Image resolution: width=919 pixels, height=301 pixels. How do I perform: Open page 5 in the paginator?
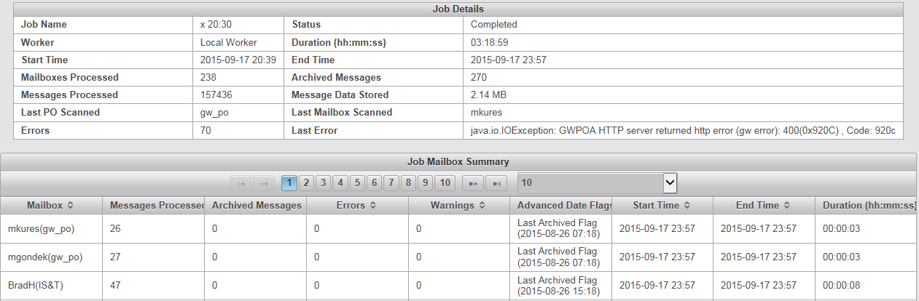[x=358, y=182]
